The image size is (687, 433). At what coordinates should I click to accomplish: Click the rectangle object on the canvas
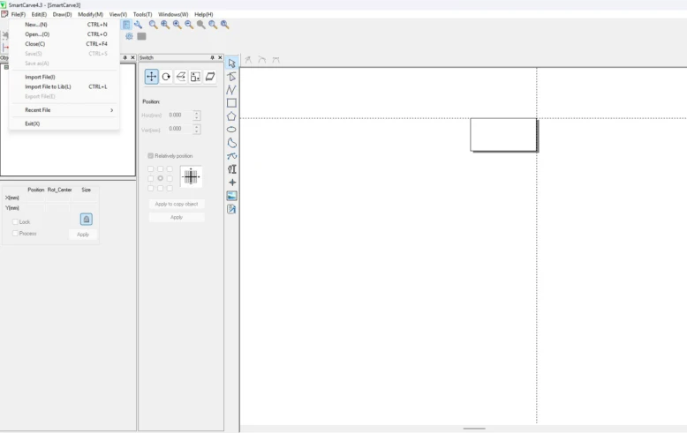(503, 135)
